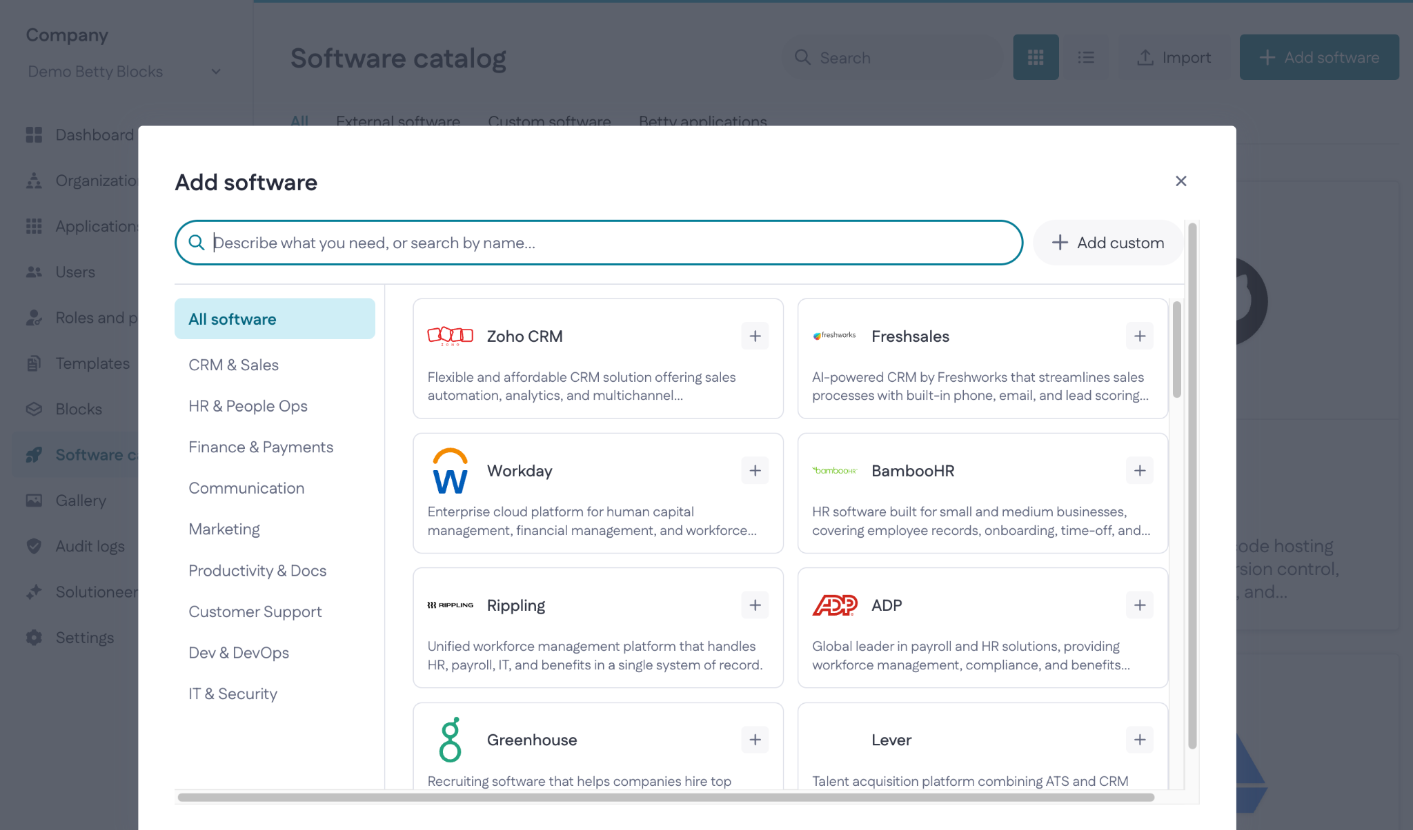Add Zoho CRM with its plus button
Viewport: 1413px width, 830px height.
(755, 336)
